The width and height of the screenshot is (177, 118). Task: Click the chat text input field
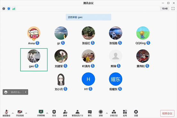click(16, 92)
